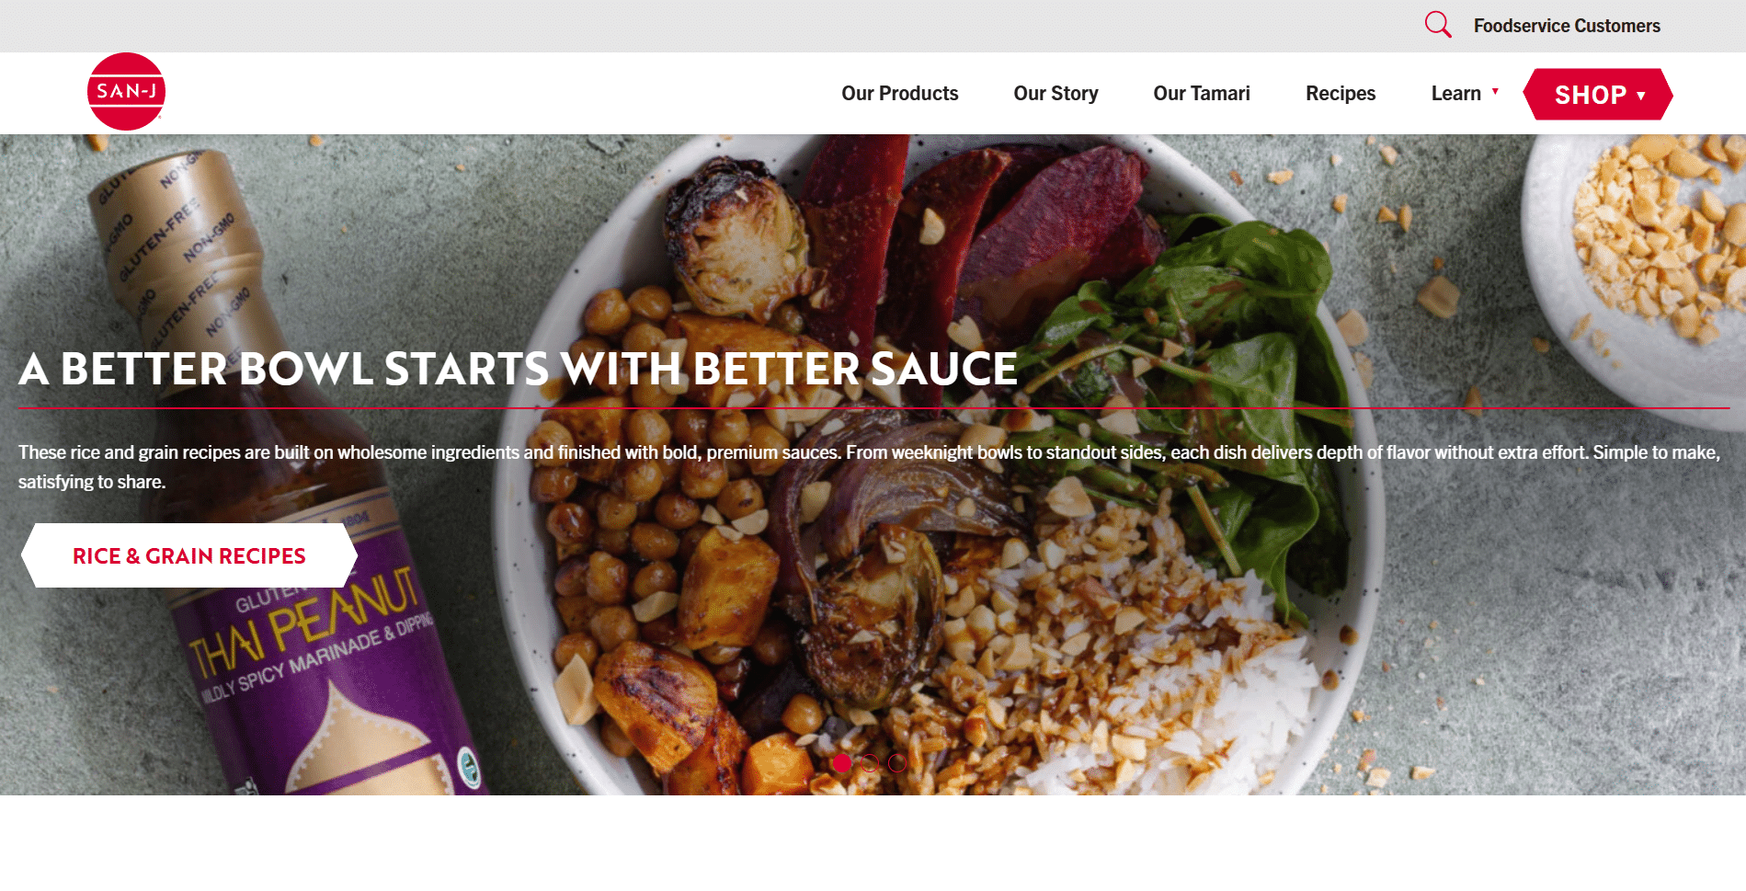Open the Our Tamari page

pos(1201,93)
